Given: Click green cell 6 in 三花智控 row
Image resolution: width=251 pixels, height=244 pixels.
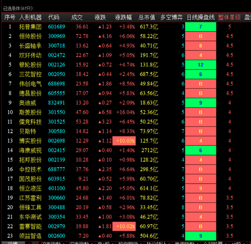Looking at the screenshot, I should point(200,74).
